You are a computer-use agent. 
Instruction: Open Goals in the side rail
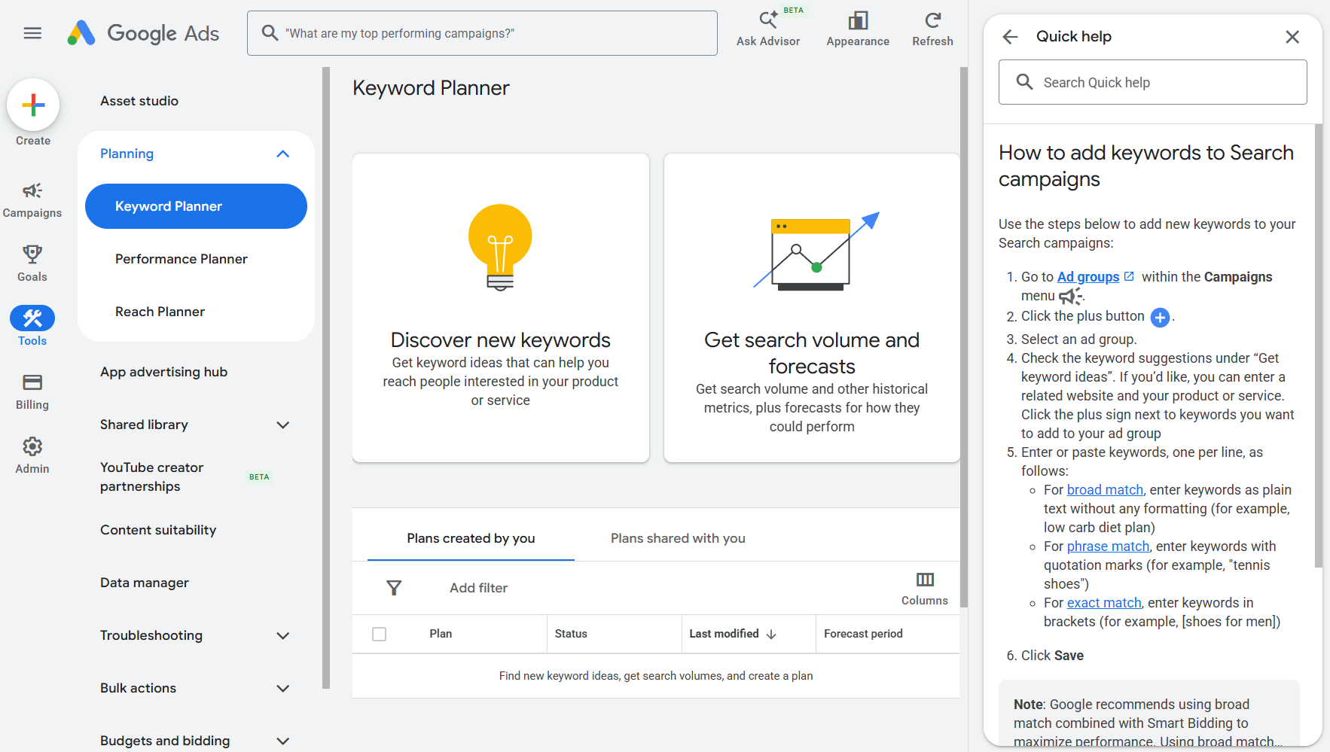32,263
